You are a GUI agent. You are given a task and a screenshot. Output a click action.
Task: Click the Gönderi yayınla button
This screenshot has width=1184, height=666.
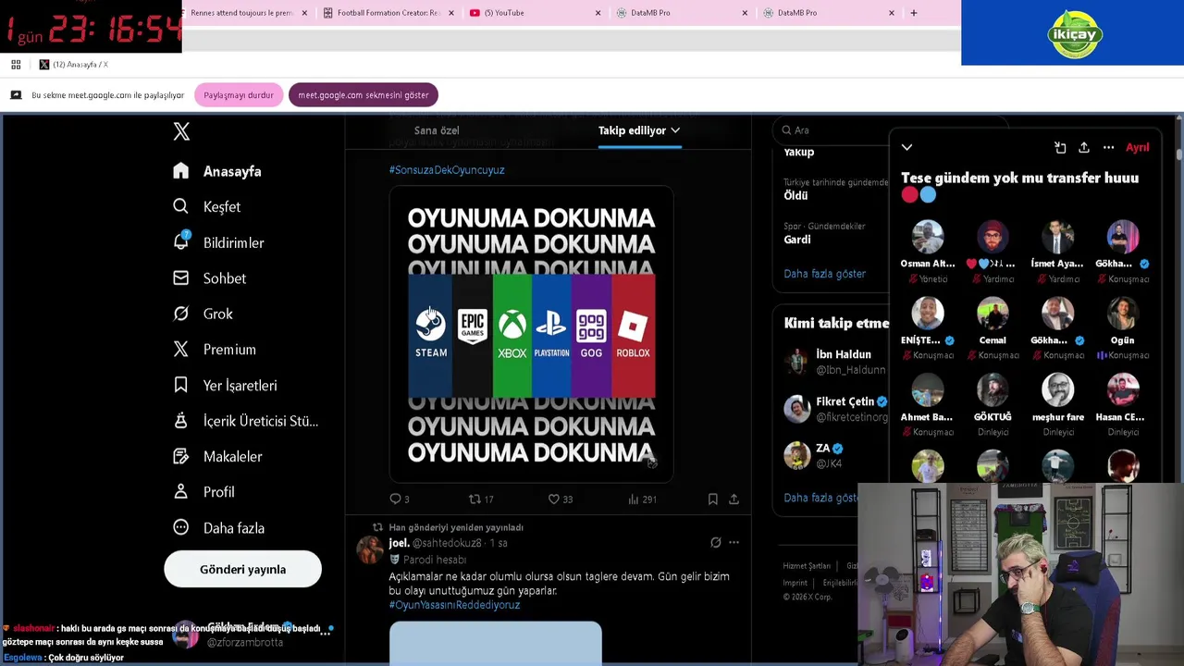(242, 569)
